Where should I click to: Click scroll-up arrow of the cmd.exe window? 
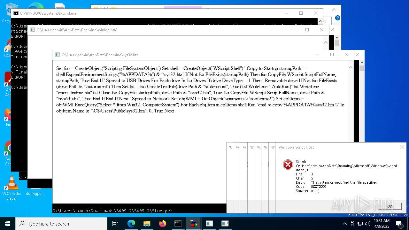pos(320,21)
